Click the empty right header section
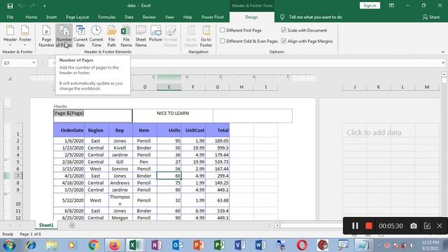448x252 pixels. (253, 115)
